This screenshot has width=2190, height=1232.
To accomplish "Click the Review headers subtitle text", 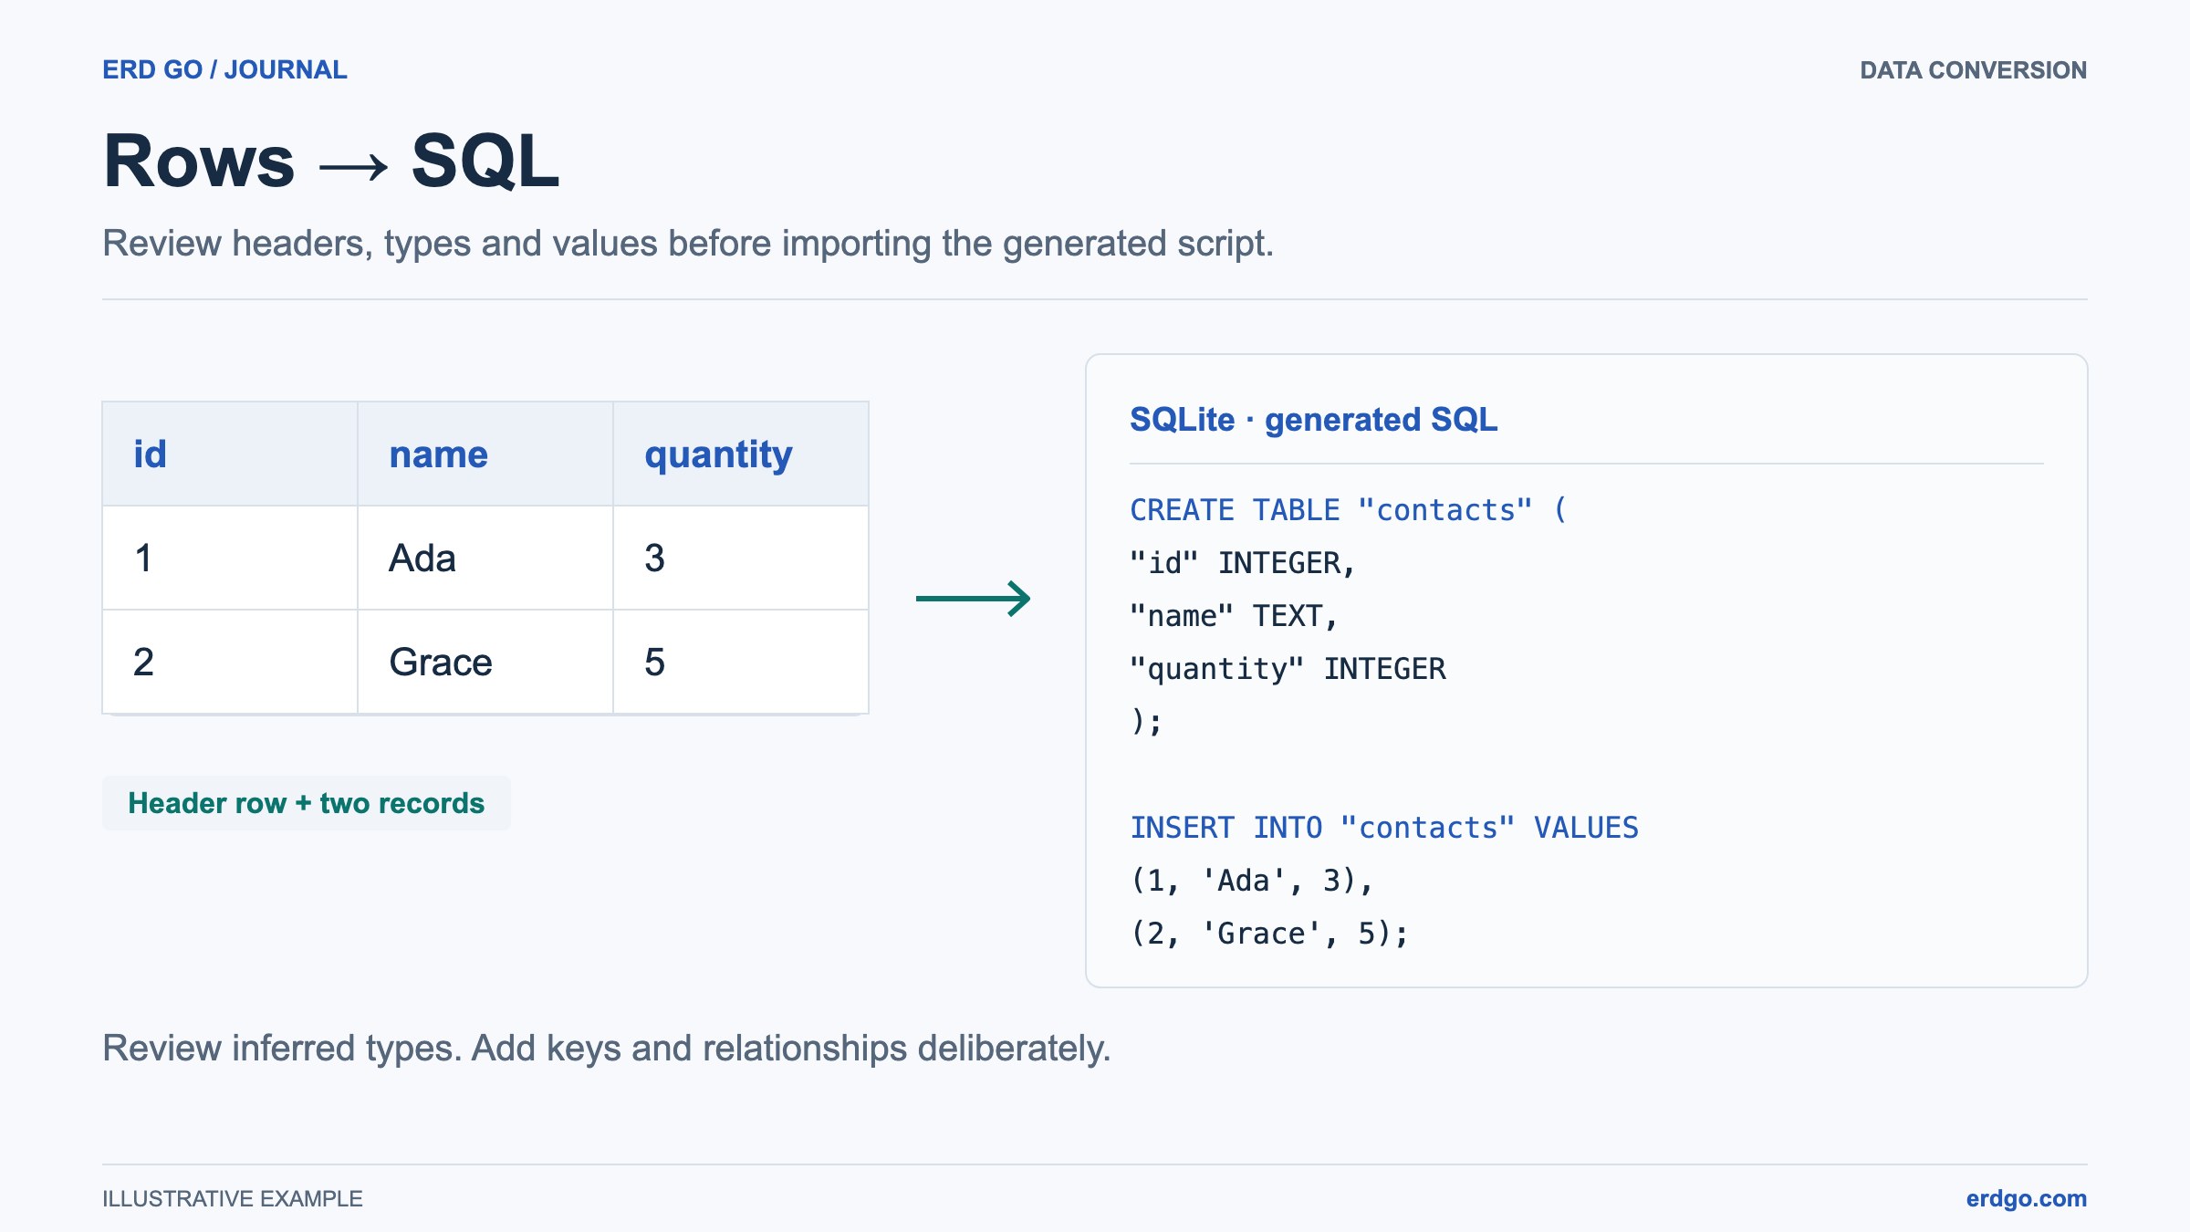I will (x=688, y=244).
